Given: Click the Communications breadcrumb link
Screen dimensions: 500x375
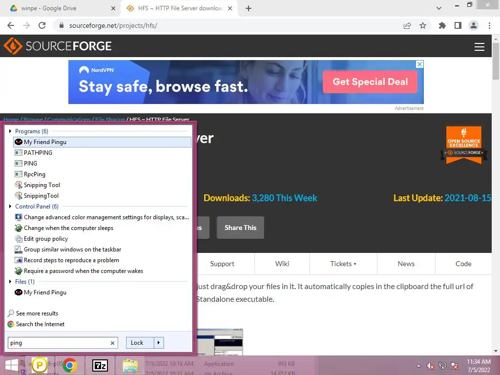Looking at the screenshot, I should (x=69, y=120).
